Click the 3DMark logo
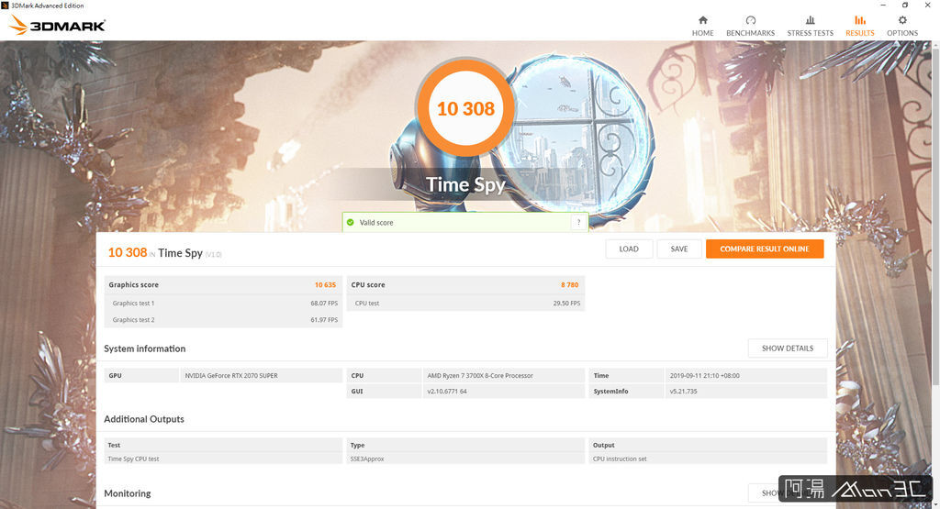 click(x=58, y=25)
